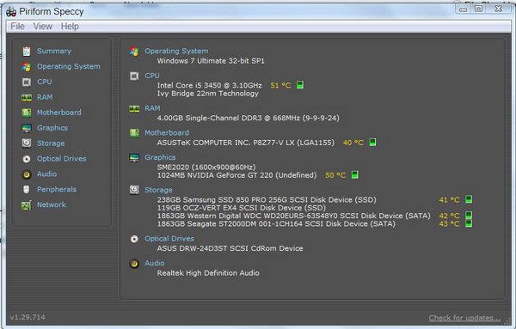This screenshot has height=329, width=516.
Task: Click the '4.00GB Single-Channel DDR3' RAM line
Action: tap(249, 118)
